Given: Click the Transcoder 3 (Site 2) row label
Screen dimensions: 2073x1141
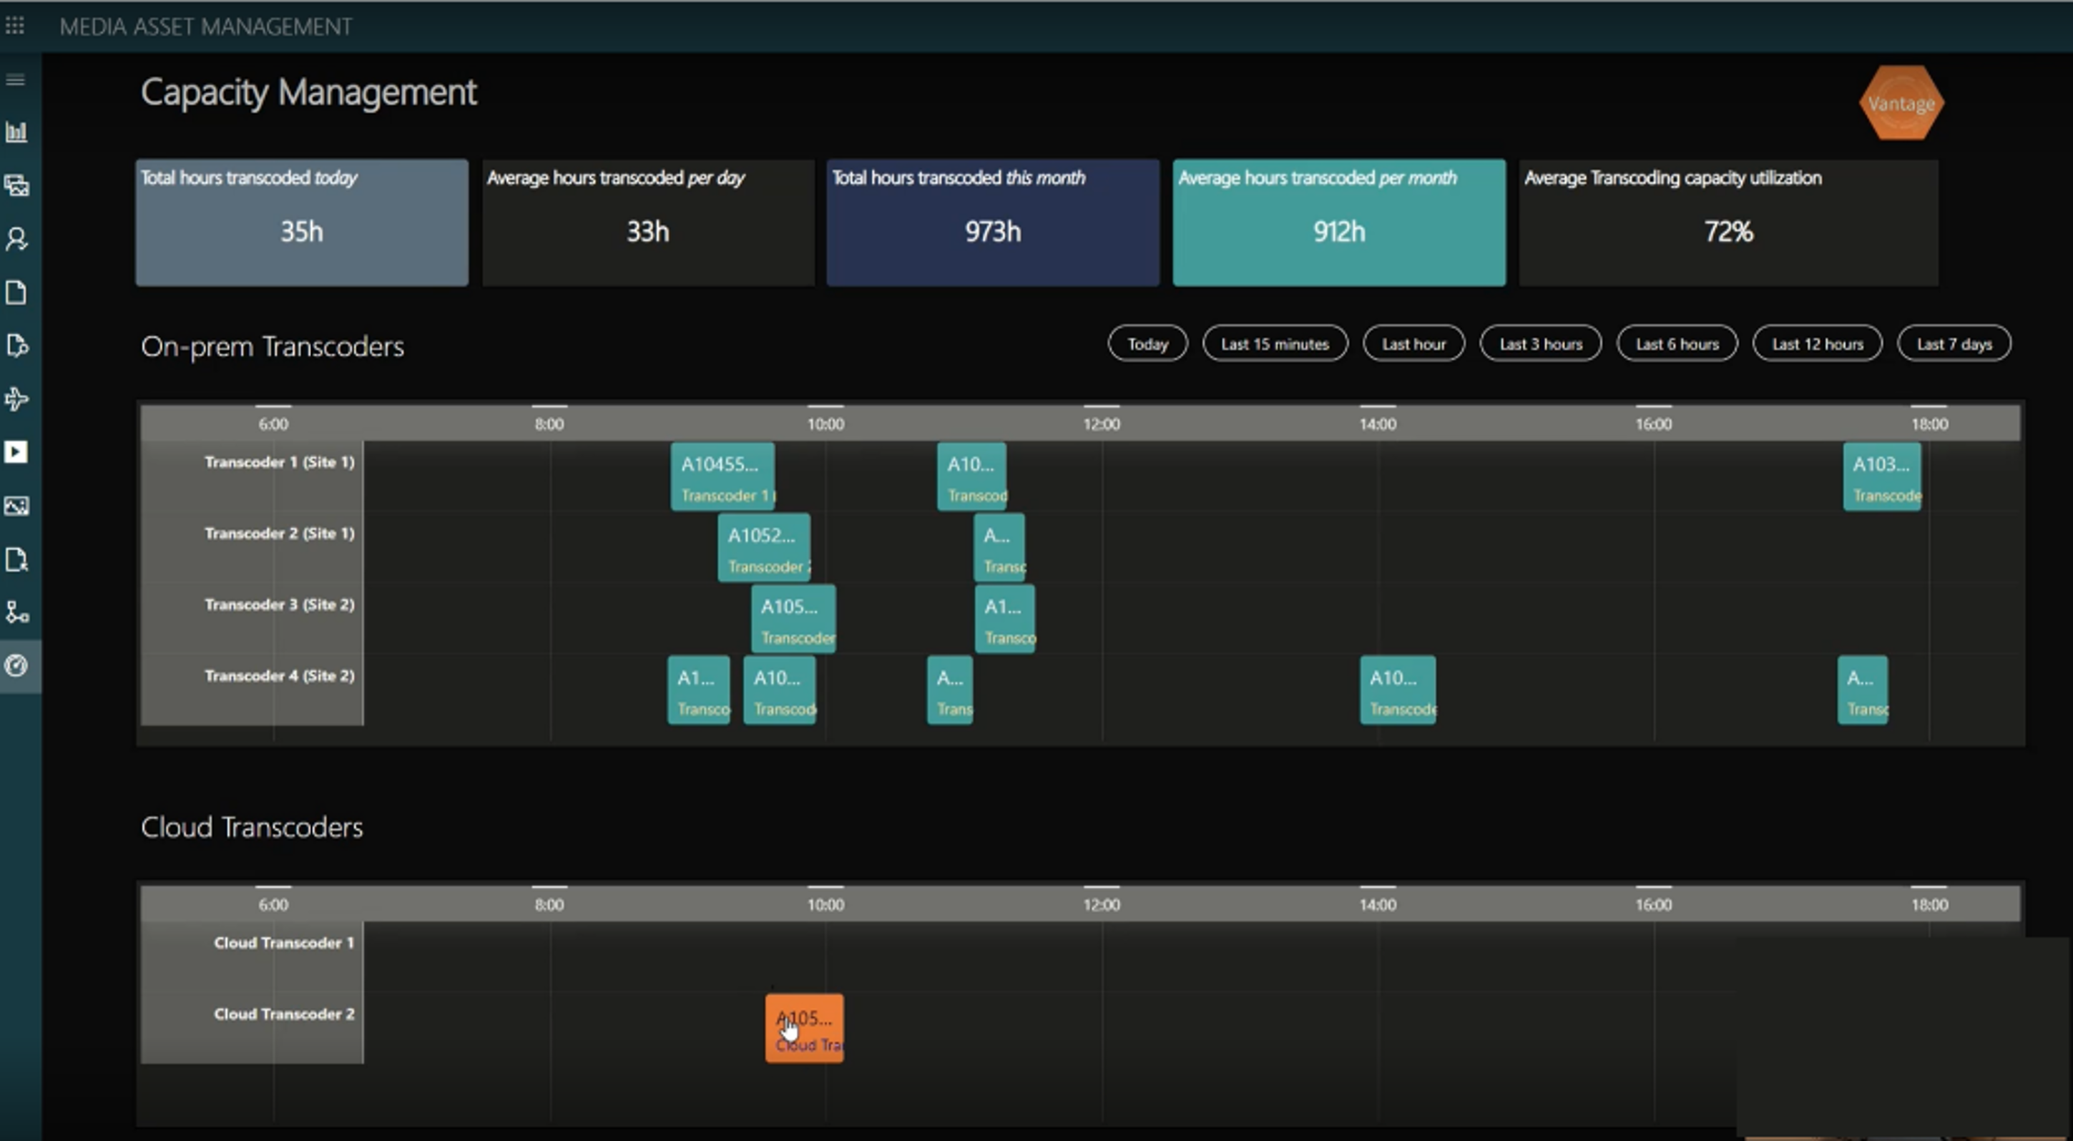Looking at the screenshot, I should 279,605.
